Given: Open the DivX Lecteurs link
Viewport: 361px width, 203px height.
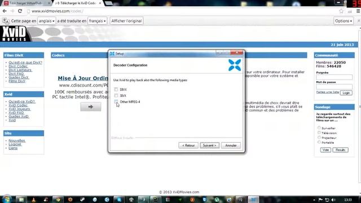Looking at the screenshot, I should click(x=20, y=70).
